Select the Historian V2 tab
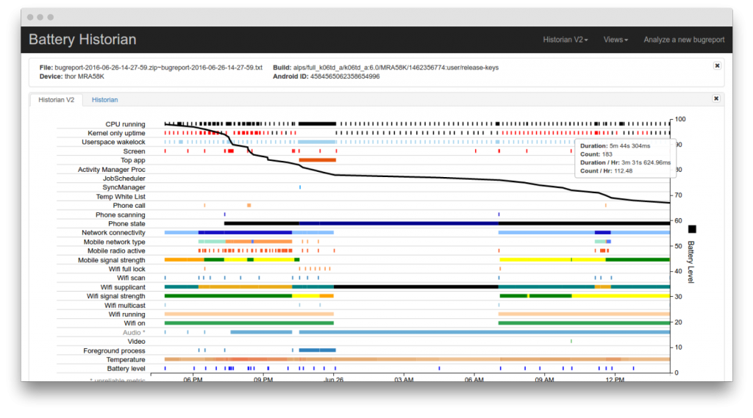Image resolution: width=753 pixels, height=418 pixels. [56, 100]
